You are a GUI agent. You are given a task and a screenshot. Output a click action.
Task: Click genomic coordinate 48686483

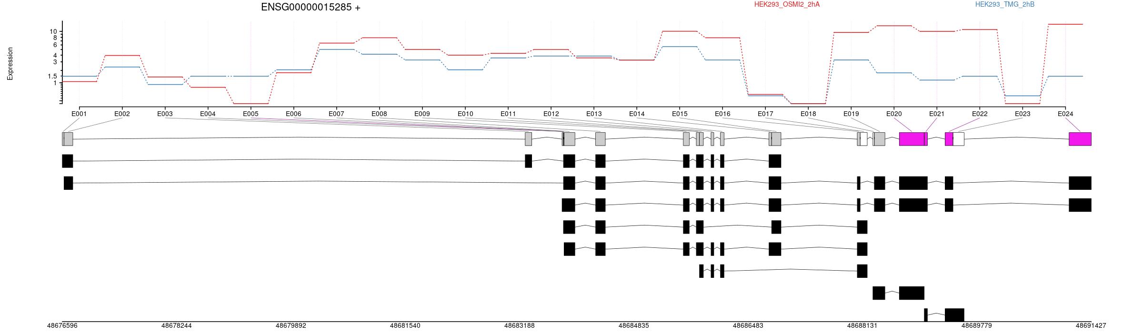(x=748, y=326)
